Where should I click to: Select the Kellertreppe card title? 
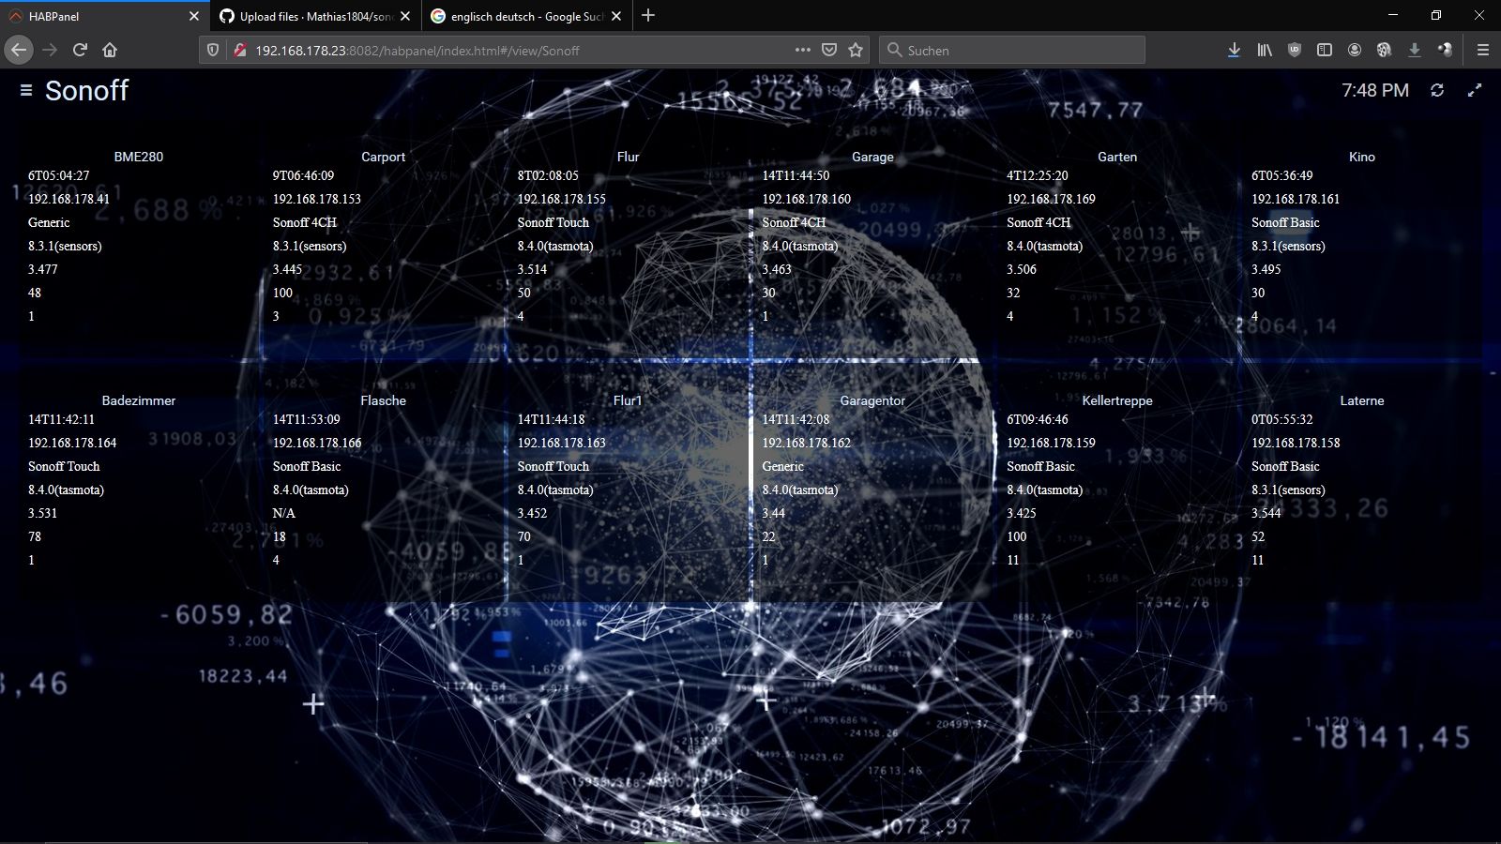(1117, 400)
